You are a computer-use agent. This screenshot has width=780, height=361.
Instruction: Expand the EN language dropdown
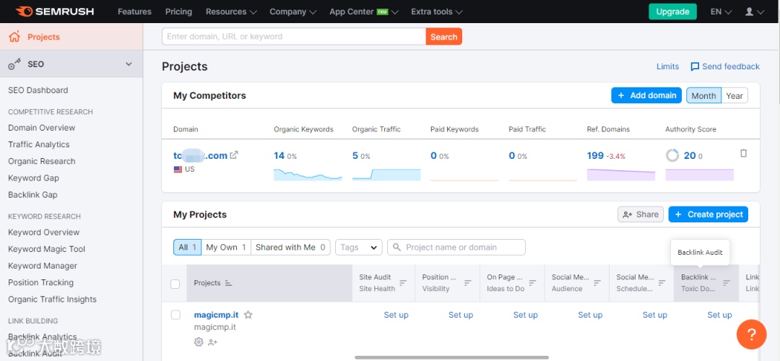pyautogui.click(x=720, y=12)
